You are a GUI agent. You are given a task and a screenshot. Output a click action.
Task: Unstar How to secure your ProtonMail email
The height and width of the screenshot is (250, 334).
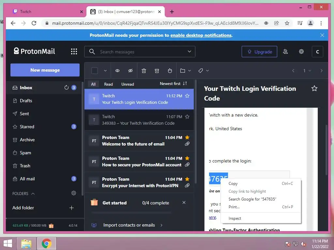point(187,158)
